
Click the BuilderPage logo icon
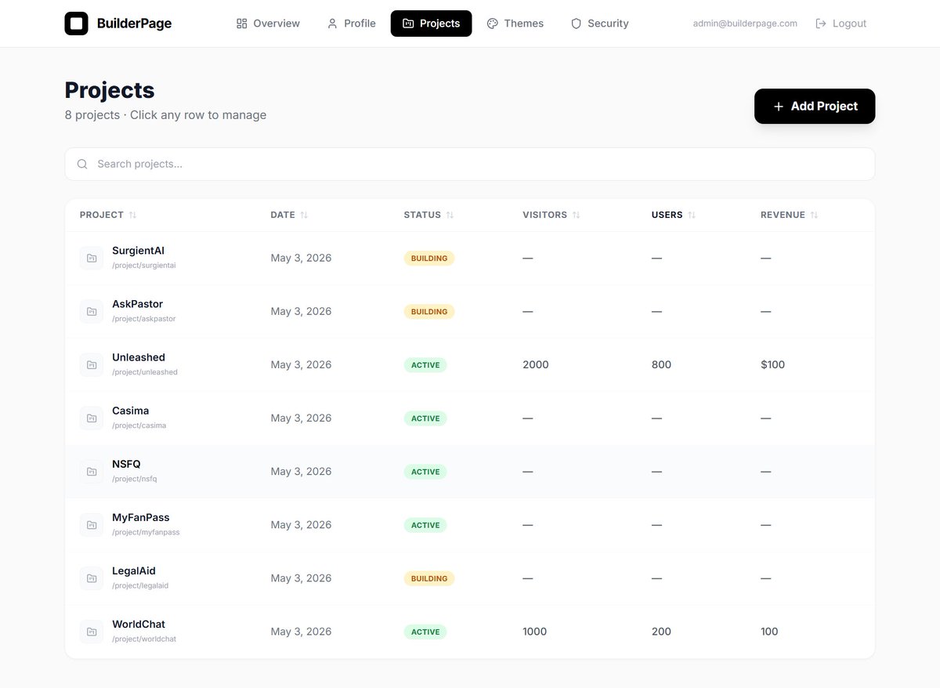coord(76,24)
